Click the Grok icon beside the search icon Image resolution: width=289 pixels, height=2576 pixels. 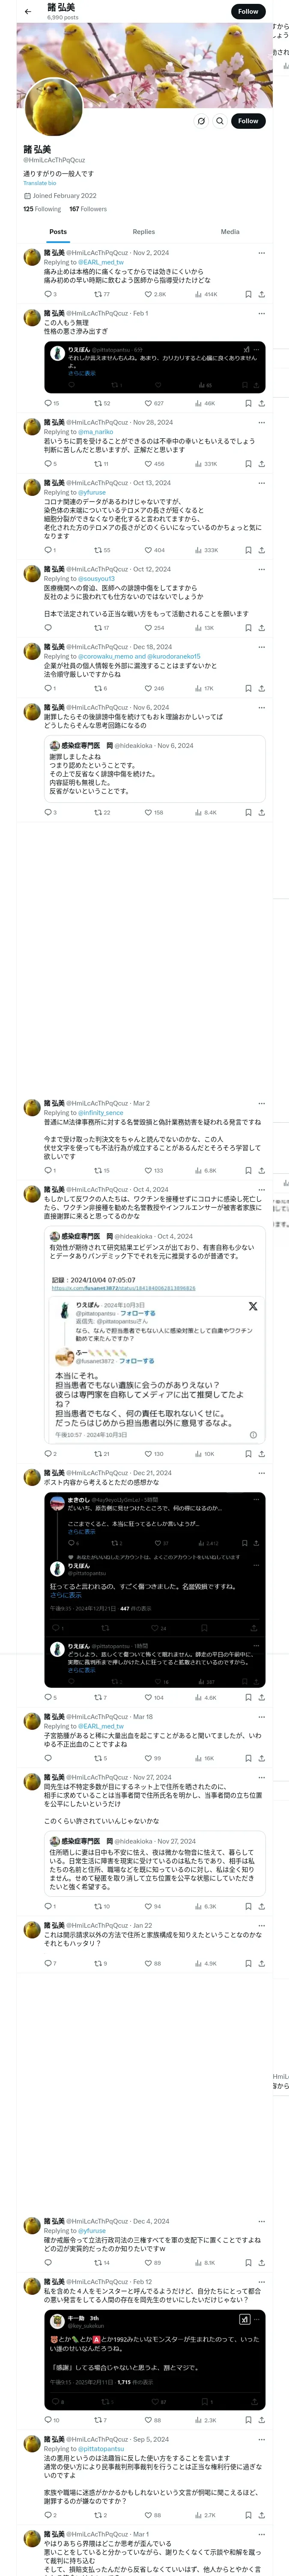200,121
